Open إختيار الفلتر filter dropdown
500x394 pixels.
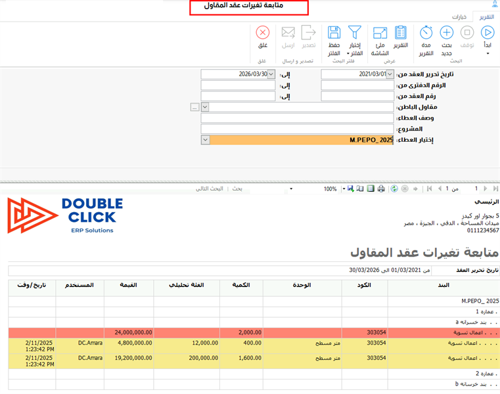click(354, 53)
